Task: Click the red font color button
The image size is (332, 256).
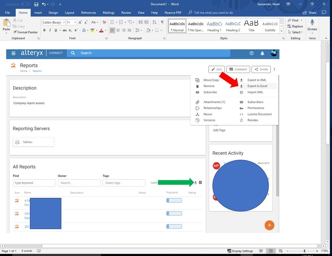Action: tap(101, 30)
